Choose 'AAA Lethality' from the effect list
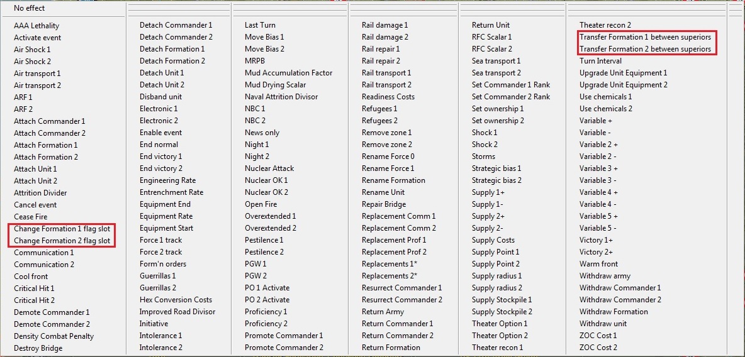Image resolution: width=745 pixels, height=357 pixels. click(36, 26)
